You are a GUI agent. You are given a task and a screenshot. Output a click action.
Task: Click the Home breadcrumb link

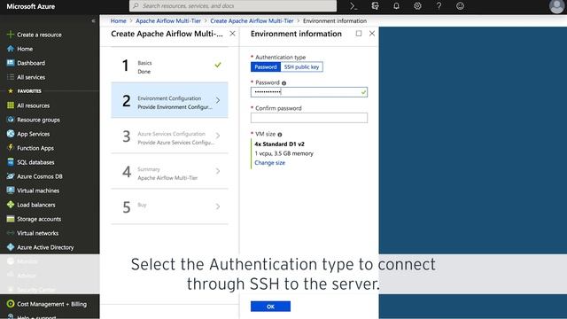118,21
